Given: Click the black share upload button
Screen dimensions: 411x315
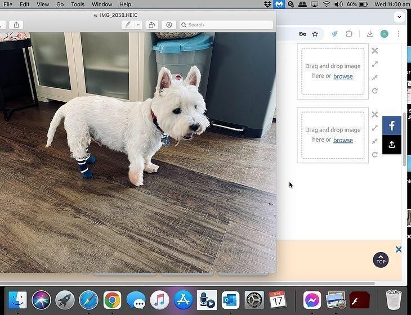Looking at the screenshot, I should [392, 145].
